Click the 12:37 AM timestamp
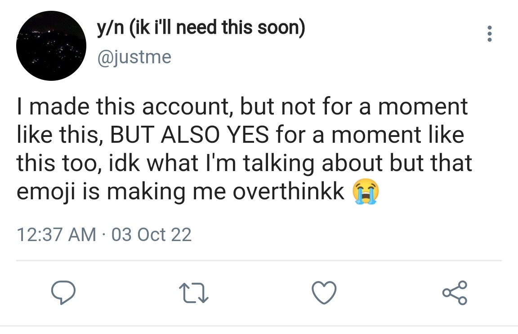 [x=56, y=234]
